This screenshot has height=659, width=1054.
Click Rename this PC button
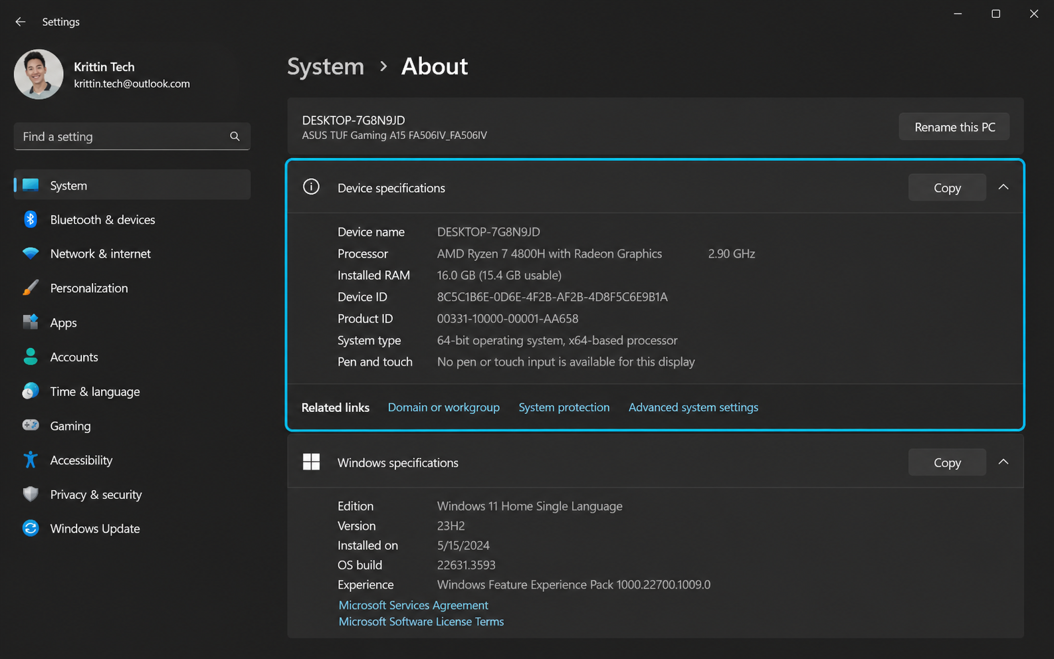point(954,127)
